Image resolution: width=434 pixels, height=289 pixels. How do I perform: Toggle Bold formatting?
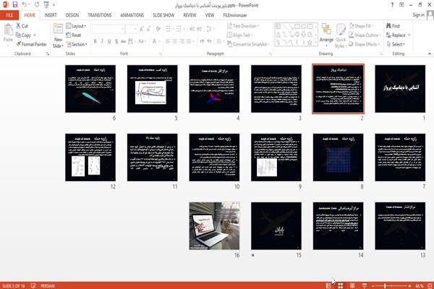click(x=95, y=41)
